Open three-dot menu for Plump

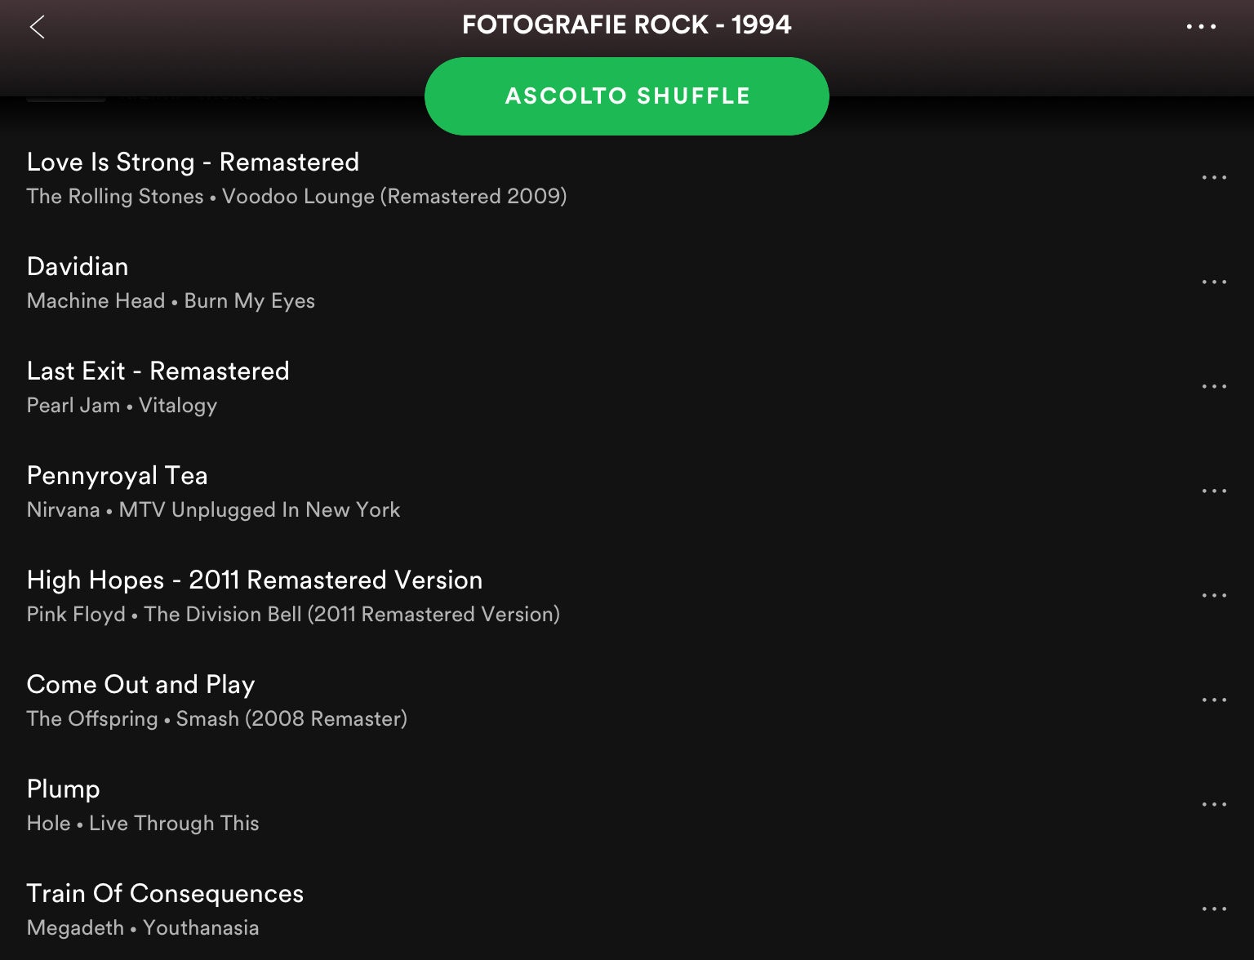[x=1213, y=805]
